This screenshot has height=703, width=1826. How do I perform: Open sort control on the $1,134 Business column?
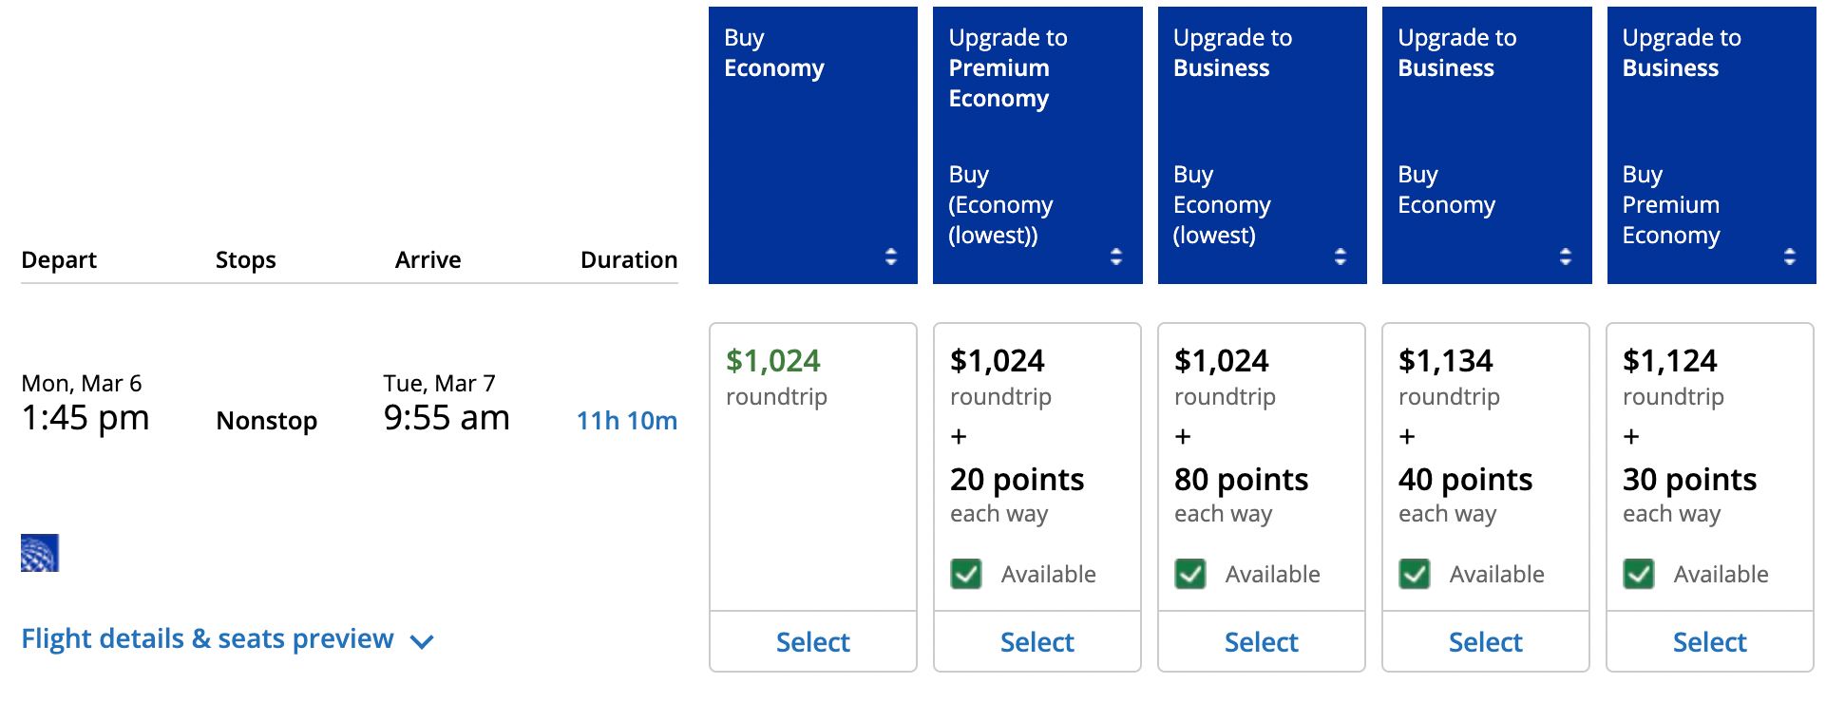(1565, 256)
